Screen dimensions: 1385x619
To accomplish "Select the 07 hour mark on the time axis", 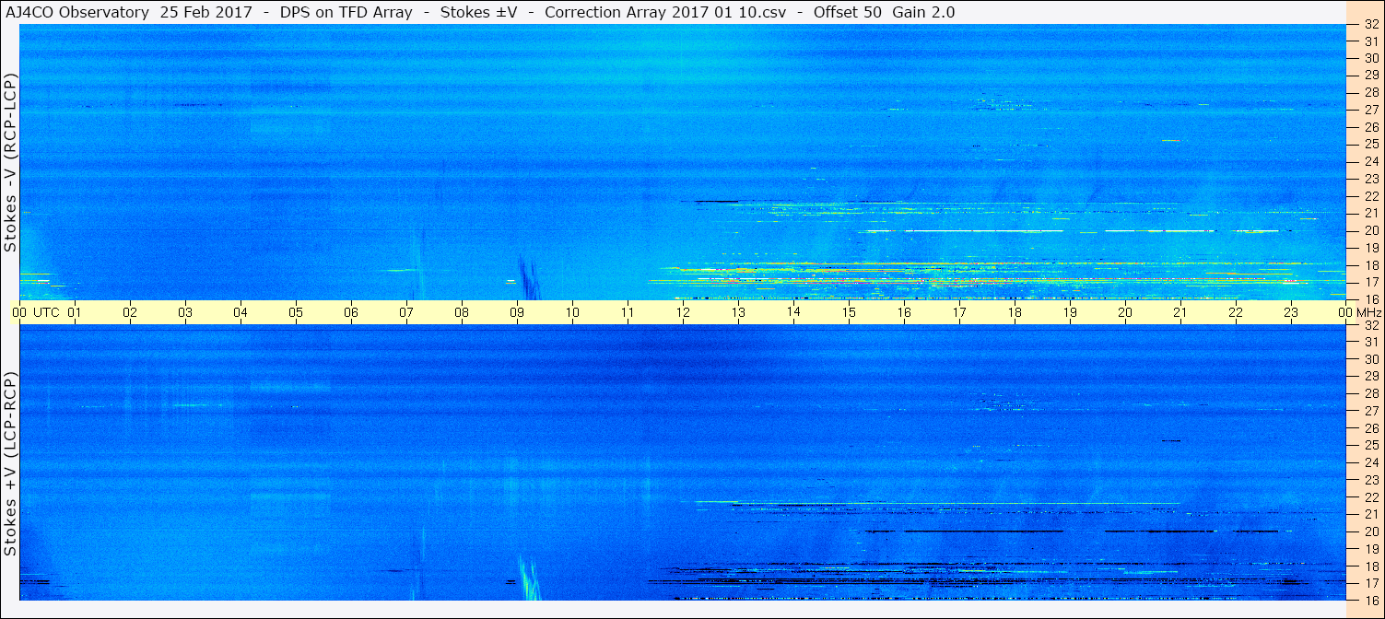I will coord(406,312).
